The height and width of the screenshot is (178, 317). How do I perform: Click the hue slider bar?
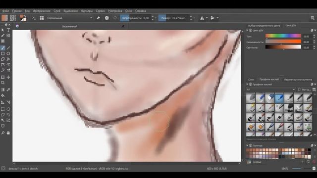click(x=283, y=36)
